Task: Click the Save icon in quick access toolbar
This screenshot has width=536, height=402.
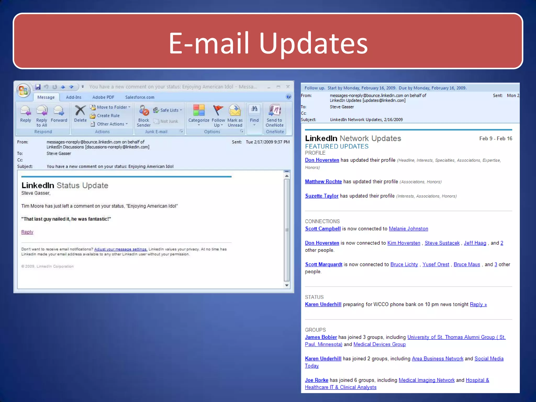Action: [38, 87]
